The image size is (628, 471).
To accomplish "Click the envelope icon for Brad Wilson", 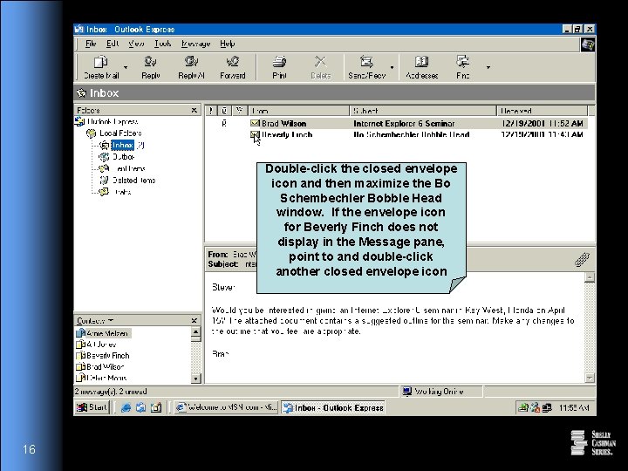I will pyautogui.click(x=255, y=123).
